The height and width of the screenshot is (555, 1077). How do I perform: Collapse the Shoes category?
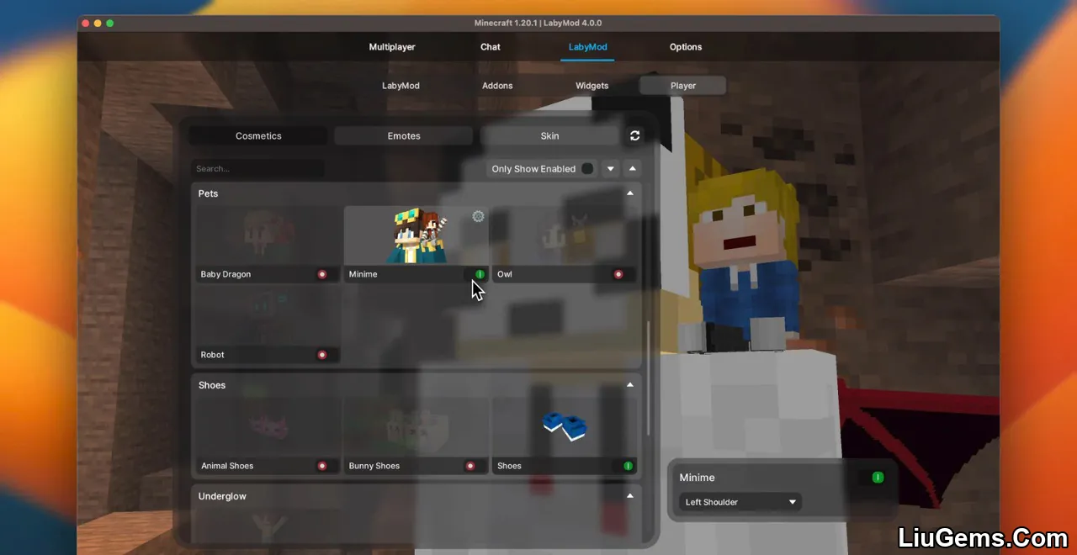pos(630,385)
